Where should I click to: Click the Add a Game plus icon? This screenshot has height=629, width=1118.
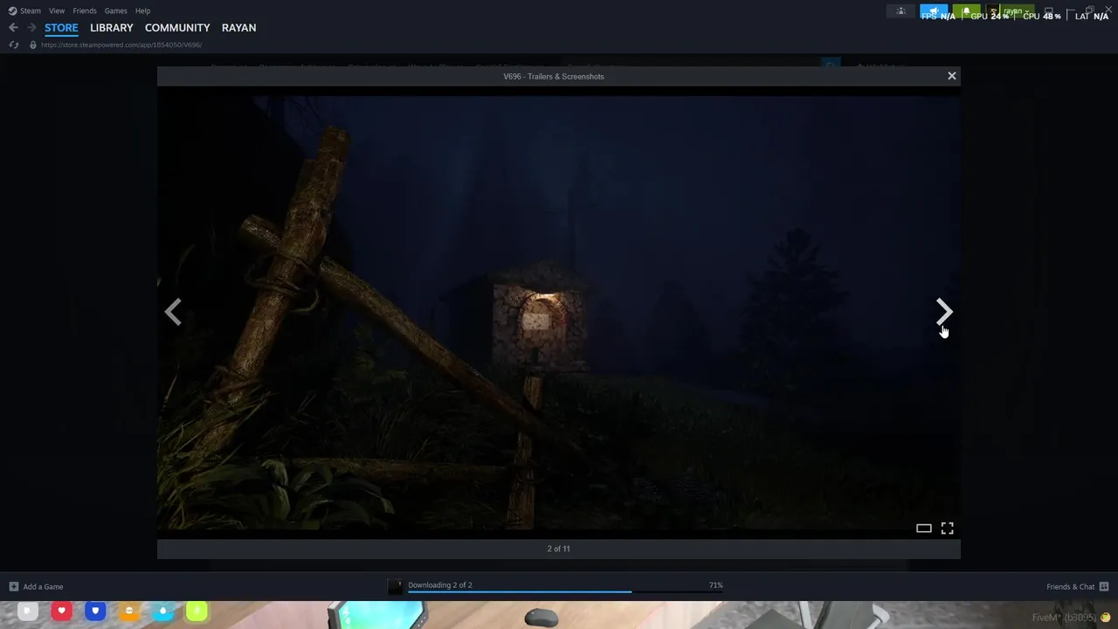[13, 587]
